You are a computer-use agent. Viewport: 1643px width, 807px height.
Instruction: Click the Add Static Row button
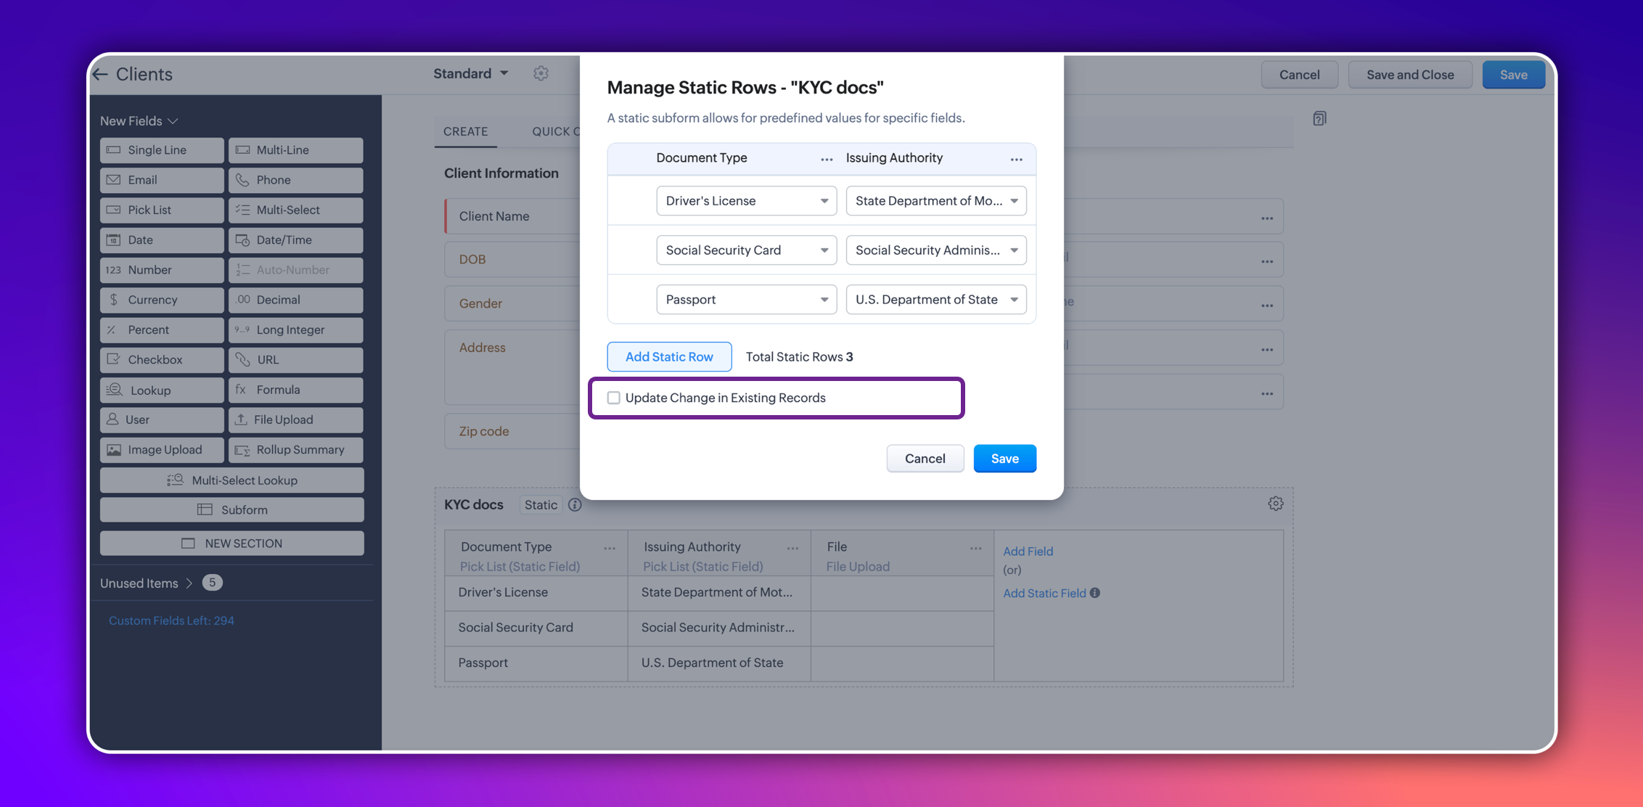tap(668, 356)
